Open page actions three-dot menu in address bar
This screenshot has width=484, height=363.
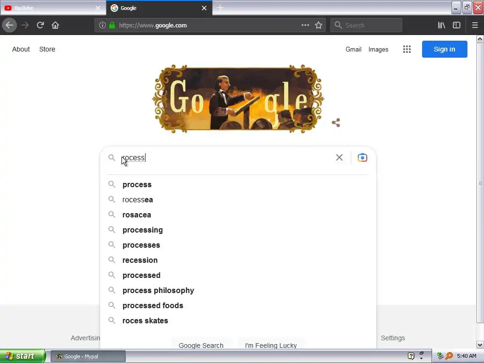(305, 25)
